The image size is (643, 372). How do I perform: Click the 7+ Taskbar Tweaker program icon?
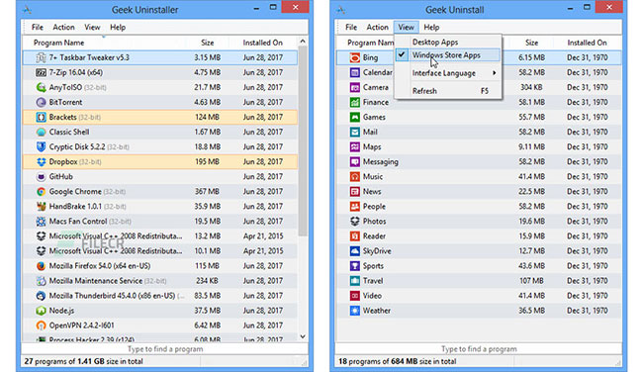pyautogui.click(x=41, y=57)
